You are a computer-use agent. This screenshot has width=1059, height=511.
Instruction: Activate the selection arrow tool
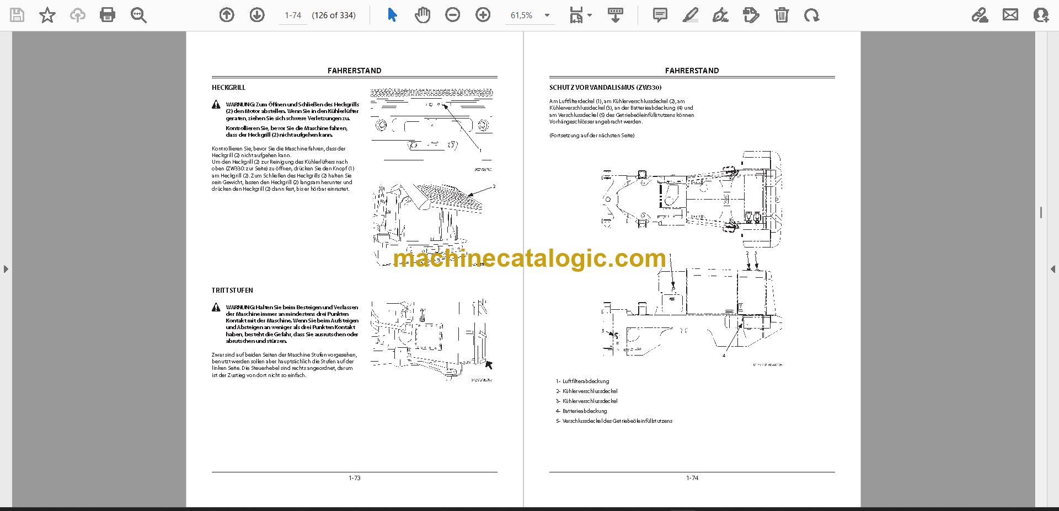(x=392, y=15)
